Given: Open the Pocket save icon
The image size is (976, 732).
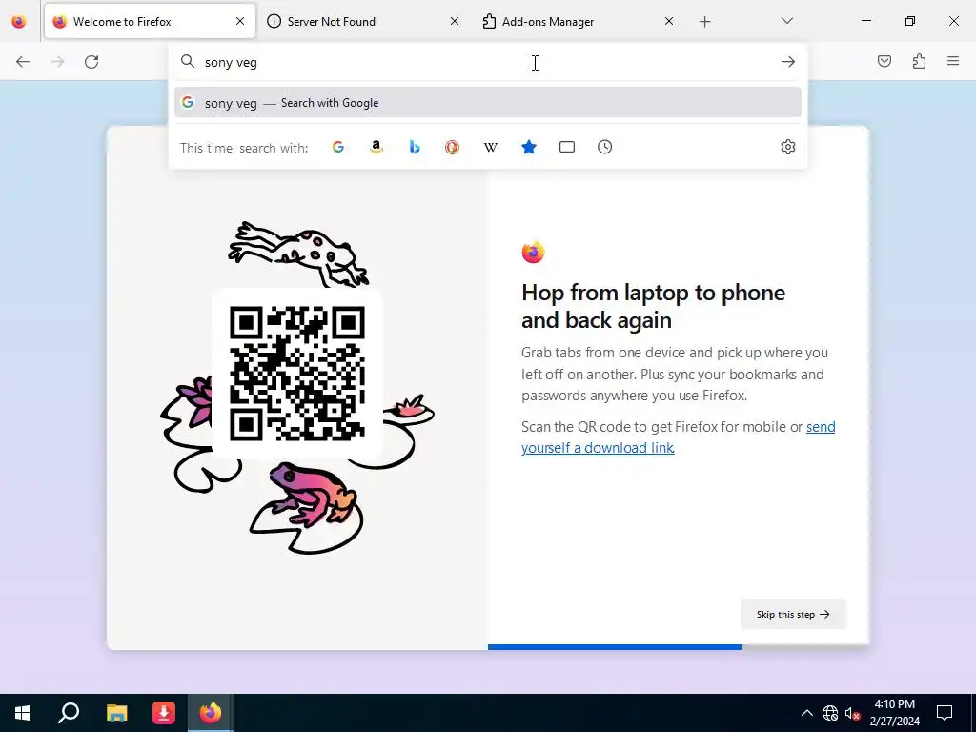Looking at the screenshot, I should tap(884, 61).
